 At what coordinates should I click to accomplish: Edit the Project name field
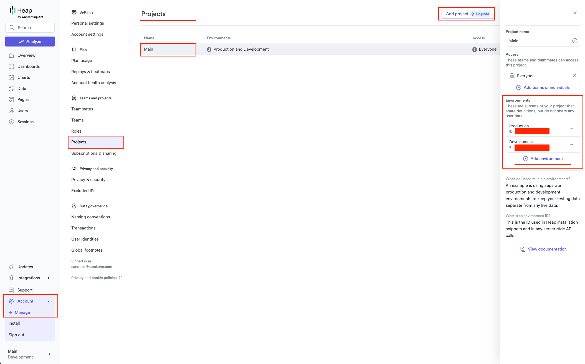click(x=543, y=41)
